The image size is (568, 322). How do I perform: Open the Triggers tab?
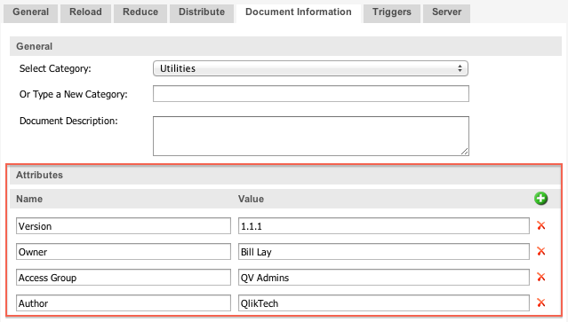[x=392, y=13]
